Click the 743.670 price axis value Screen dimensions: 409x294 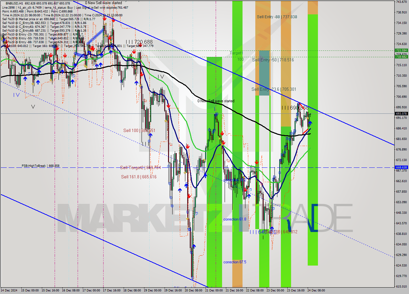[x=401, y=2]
